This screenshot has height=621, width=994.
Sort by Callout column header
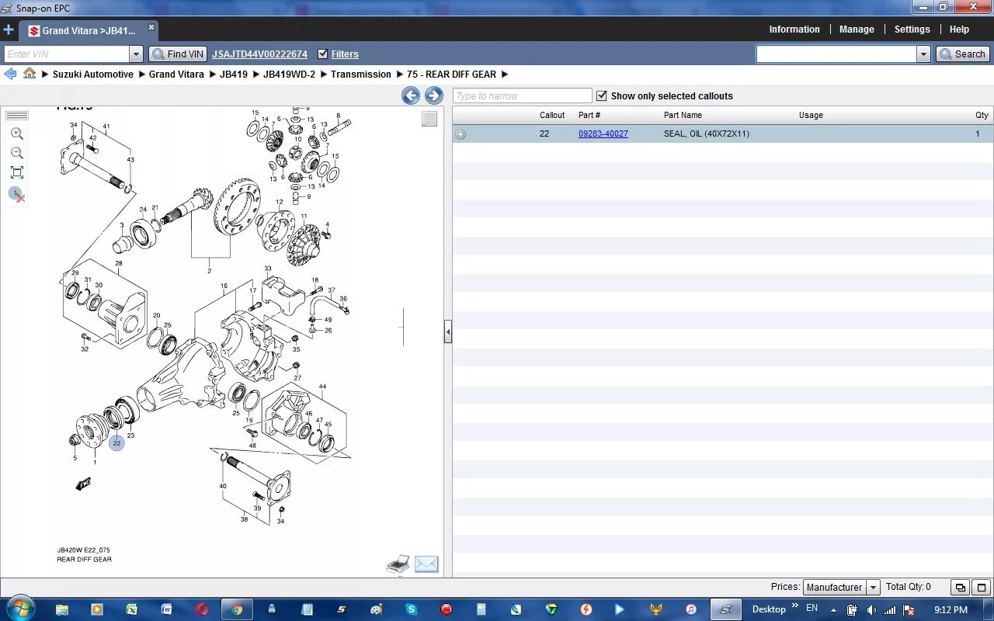(552, 115)
